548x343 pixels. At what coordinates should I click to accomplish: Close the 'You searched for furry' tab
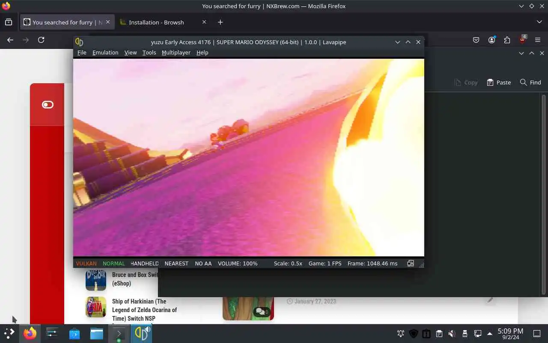tap(108, 22)
